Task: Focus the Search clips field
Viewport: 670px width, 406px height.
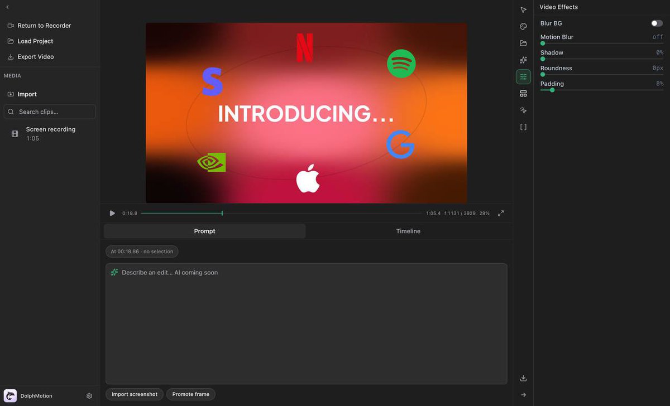Action: point(50,112)
